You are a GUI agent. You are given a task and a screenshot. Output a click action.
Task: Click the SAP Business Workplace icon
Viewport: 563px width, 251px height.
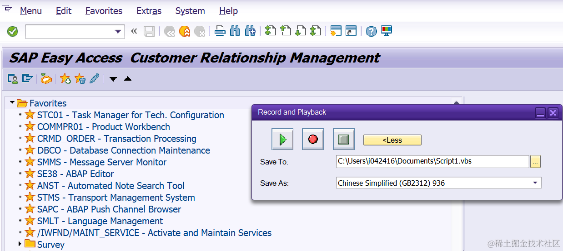(x=46, y=79)
